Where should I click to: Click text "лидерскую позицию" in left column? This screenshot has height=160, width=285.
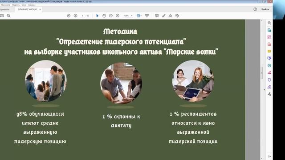point(40,141)
